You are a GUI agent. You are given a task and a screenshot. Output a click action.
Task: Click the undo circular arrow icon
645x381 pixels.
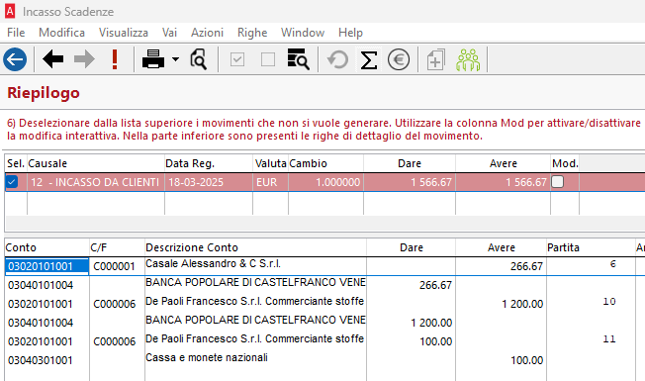(337, 59)
